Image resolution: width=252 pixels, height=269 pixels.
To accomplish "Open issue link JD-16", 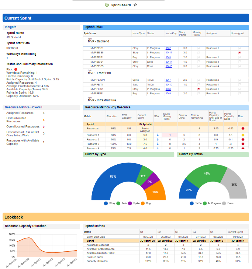I will tap(169, 53).
